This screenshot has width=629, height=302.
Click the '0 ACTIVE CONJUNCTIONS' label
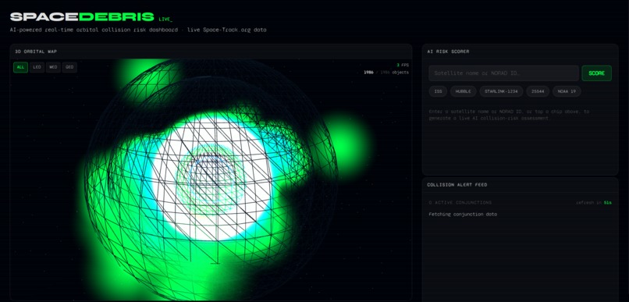[460, 203]
